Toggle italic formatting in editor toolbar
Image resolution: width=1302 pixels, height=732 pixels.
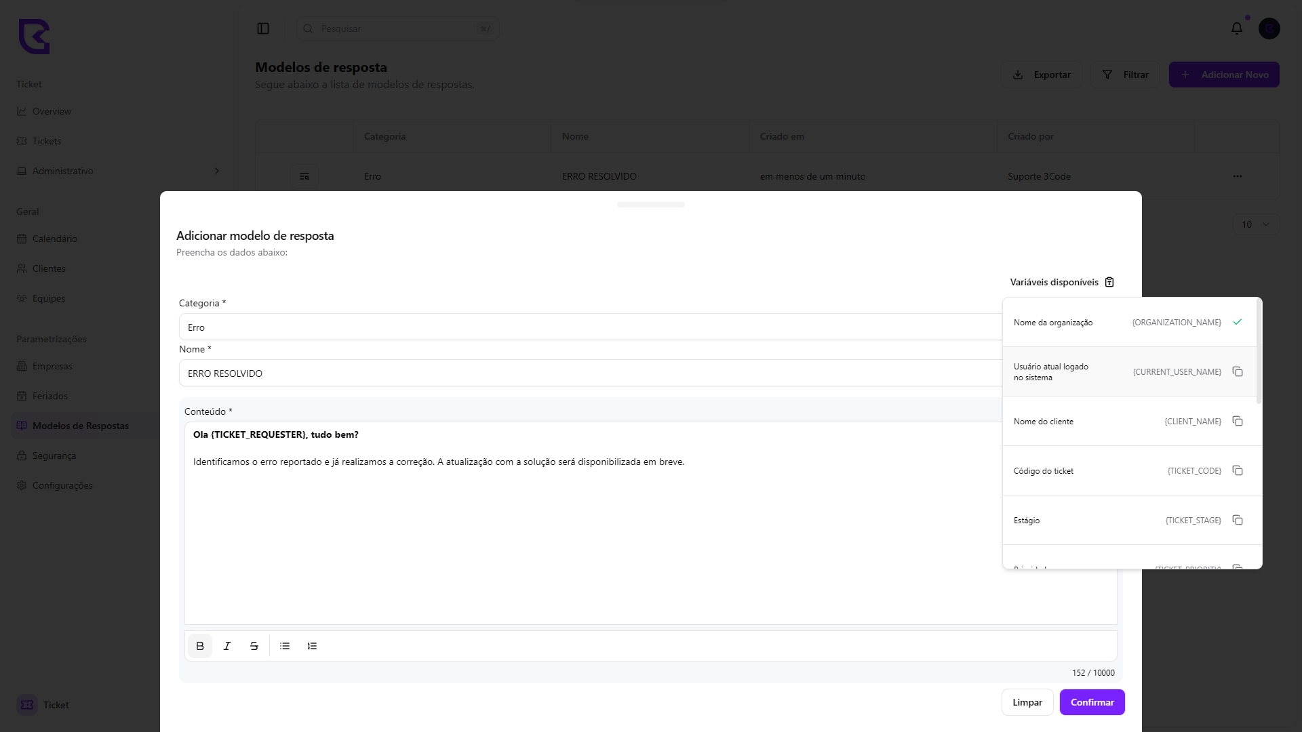pyautogui.click(x=227, y=646)
